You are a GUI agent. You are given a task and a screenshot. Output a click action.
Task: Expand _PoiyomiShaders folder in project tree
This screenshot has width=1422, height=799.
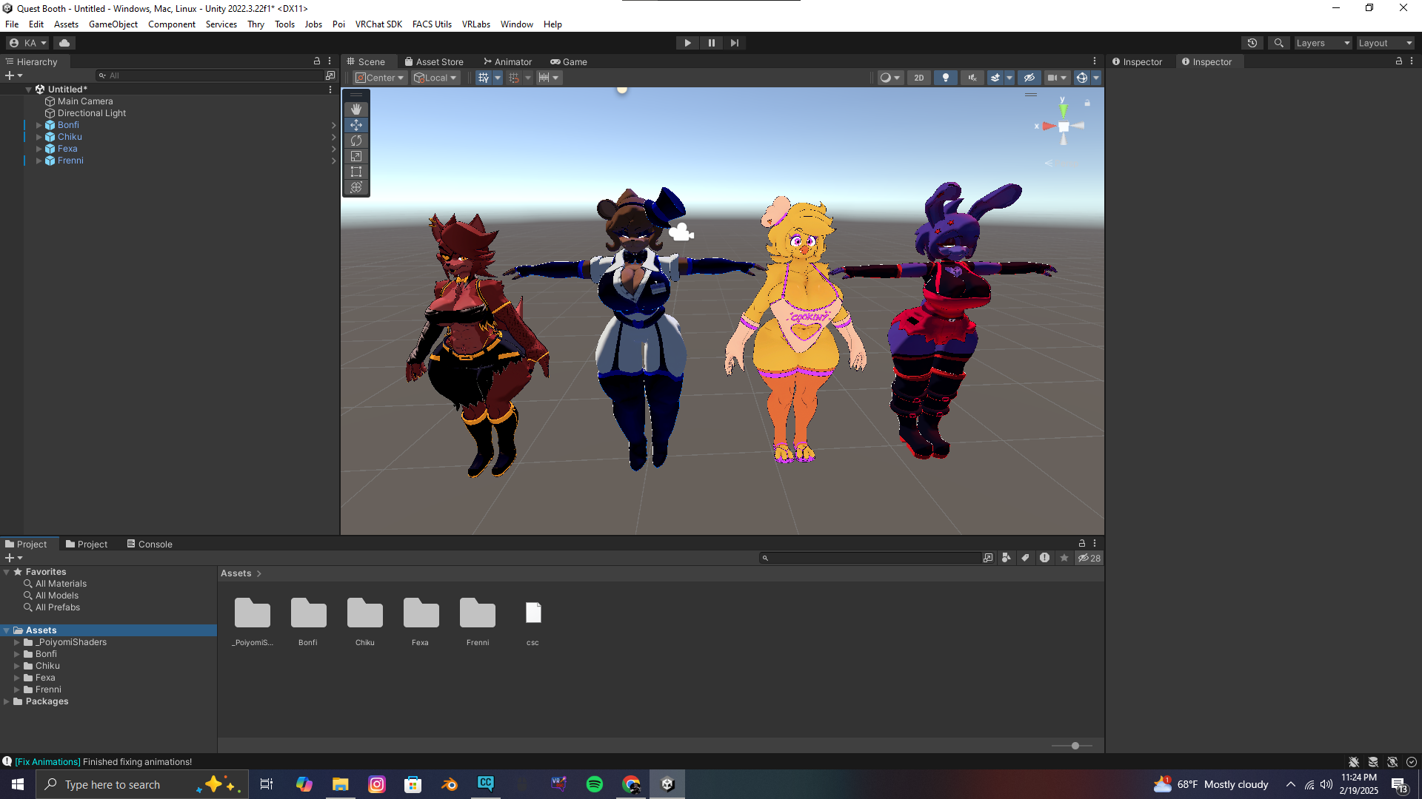coord(17,642)
